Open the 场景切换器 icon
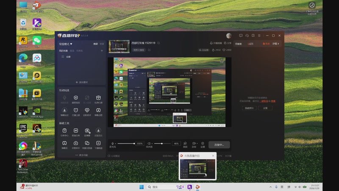 pyautogui.click(x=87, y=143)
